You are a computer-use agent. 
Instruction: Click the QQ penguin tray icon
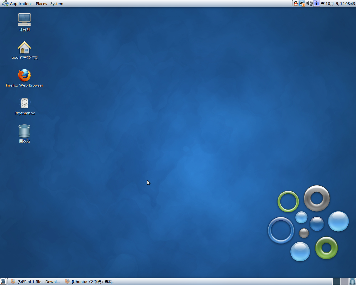[x=296, y=3]
